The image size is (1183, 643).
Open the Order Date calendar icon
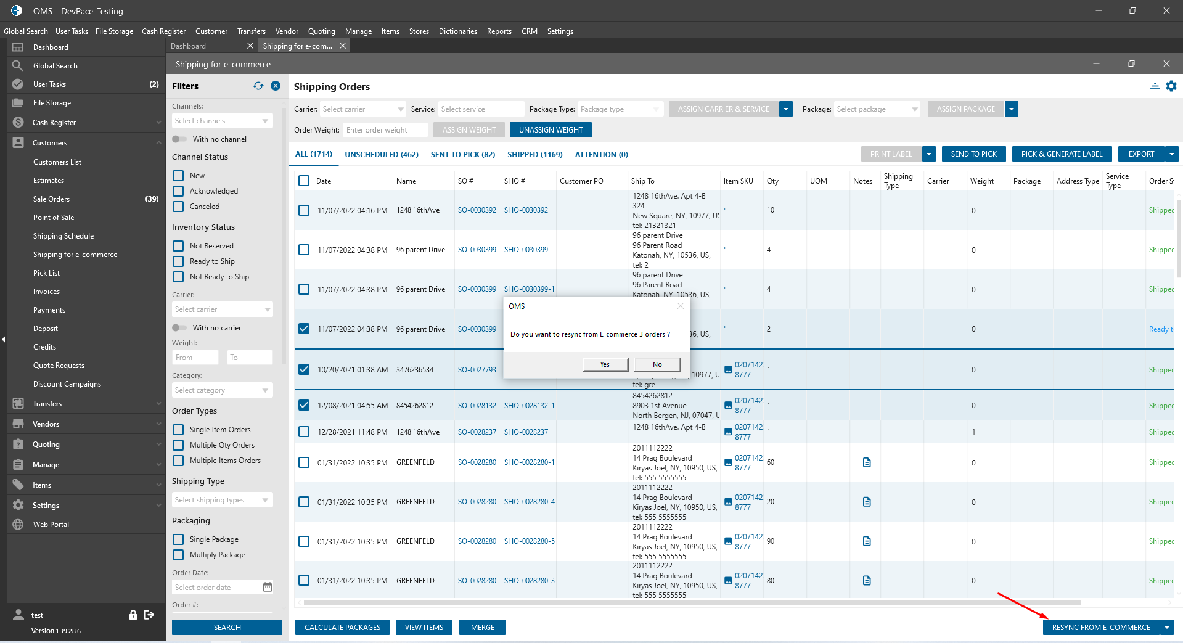pos(268,588)
